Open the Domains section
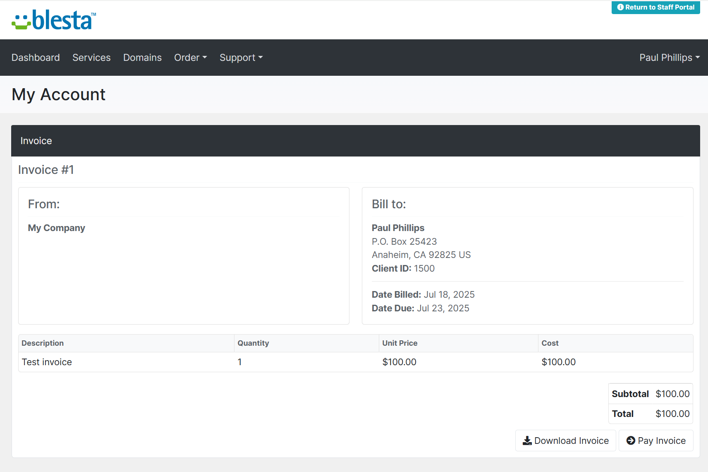The height and width of the screenshot is (472, 708). 142,58
